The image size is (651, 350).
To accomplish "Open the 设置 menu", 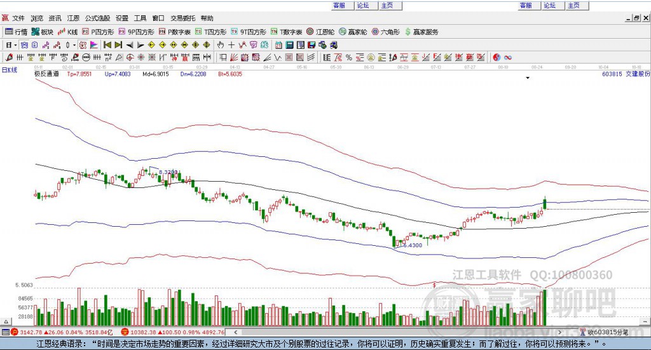I will click(122, 18).
